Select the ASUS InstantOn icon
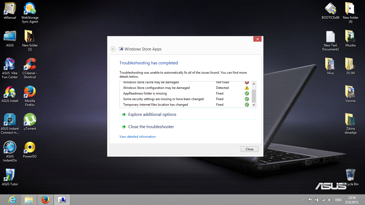Screen dimensions: 365x205 [10, 152]
